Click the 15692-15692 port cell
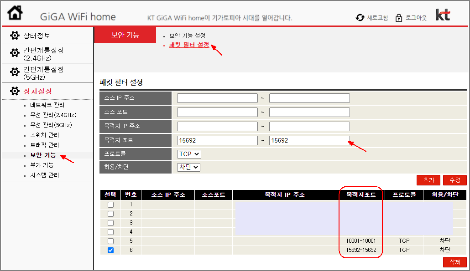Viewport: 470px width, 271px height. click(361, 250)
